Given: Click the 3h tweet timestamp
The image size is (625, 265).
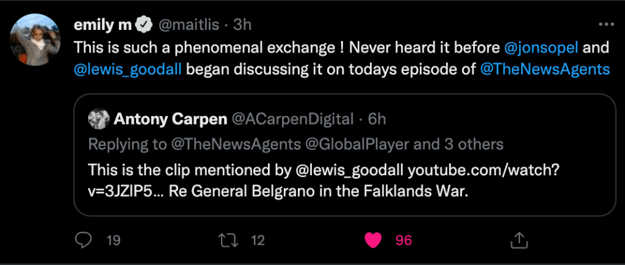Looking at the screenshot, I should [242, 24].
